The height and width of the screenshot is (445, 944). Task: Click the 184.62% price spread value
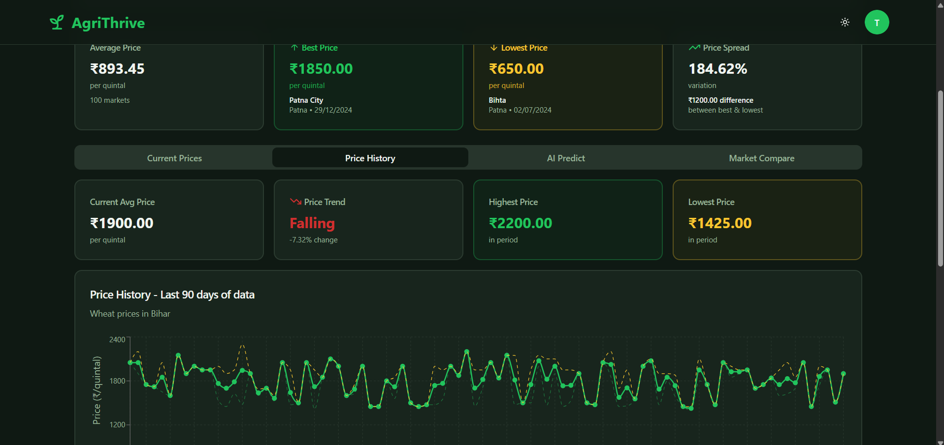click(x=717, y=69)
